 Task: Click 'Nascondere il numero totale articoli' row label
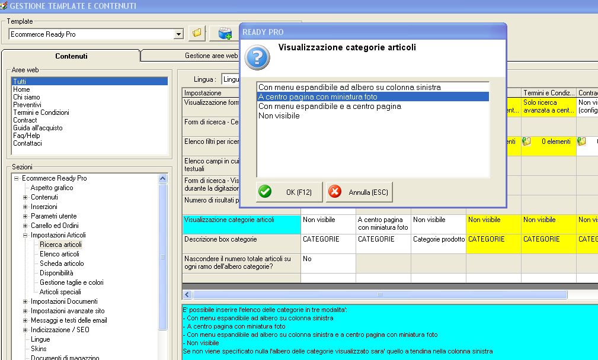(242, 263)
